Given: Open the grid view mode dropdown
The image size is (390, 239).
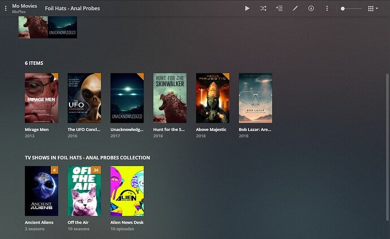Looking at the screenshot, I should click(373, 8).
